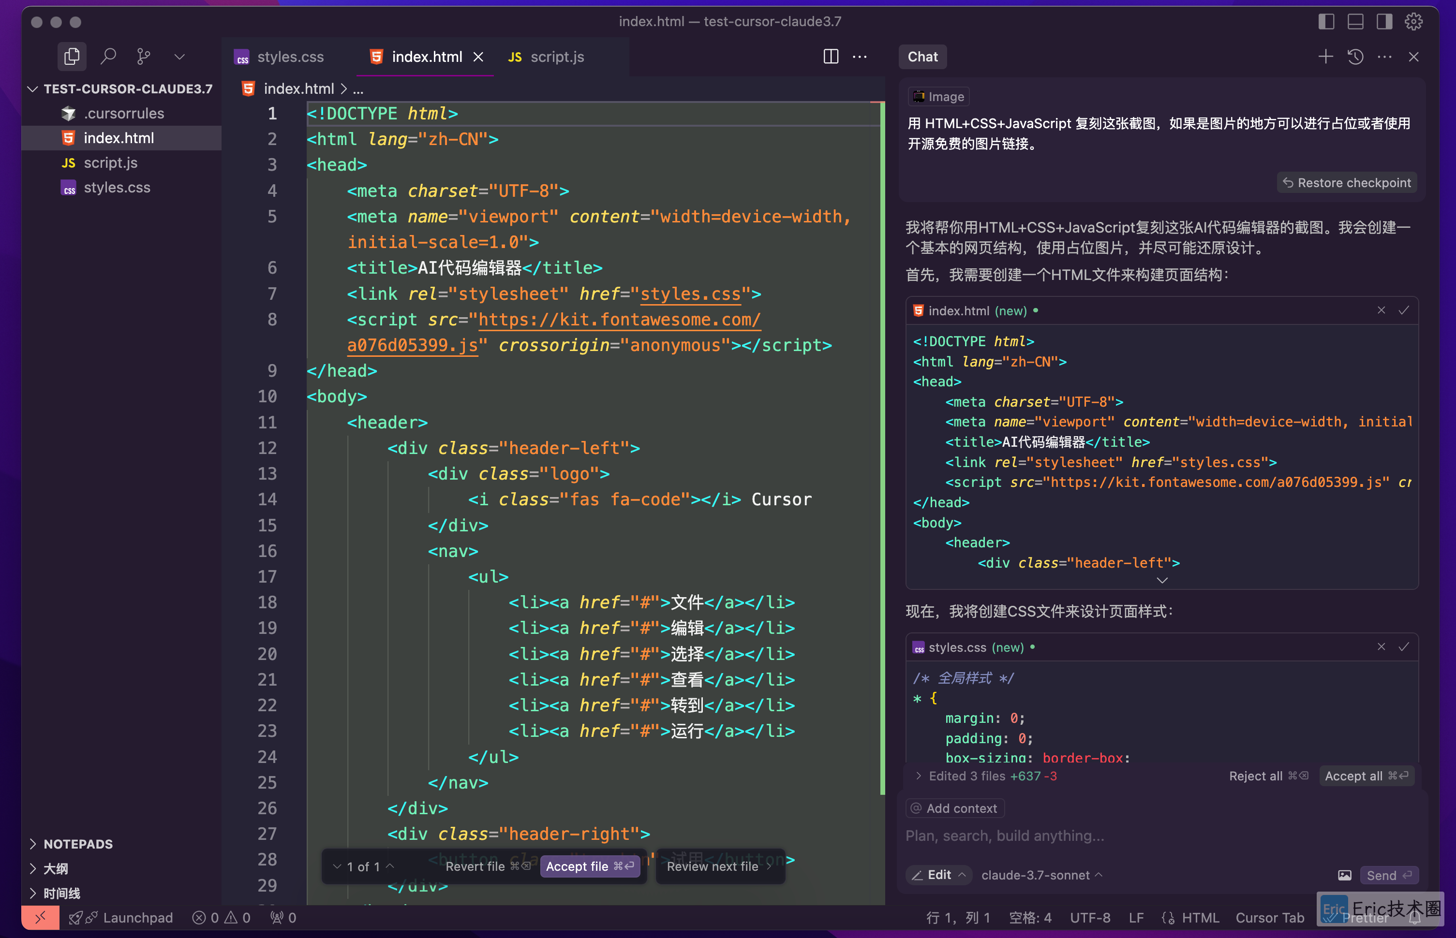
Task: Change UTF-8 file encoding
Action: click(x=1089, y=917)
